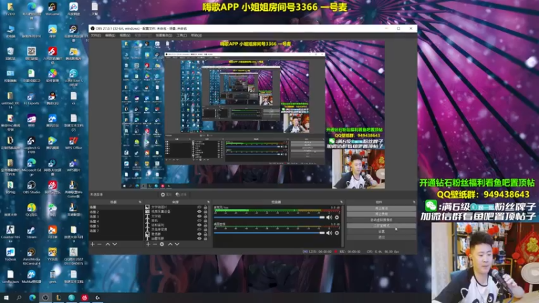Open Windows Start menu
This screenshot has width=539, height=303.
pyautogui.click(x=6, y=298)
